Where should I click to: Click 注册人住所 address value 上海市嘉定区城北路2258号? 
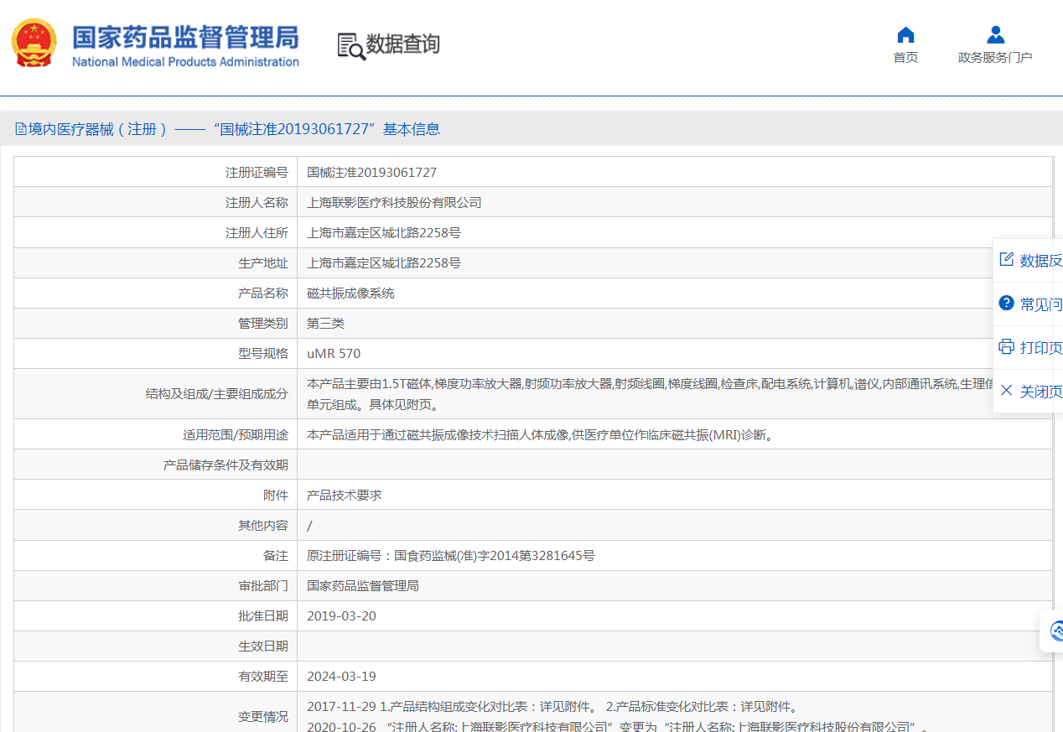(384, 232)
